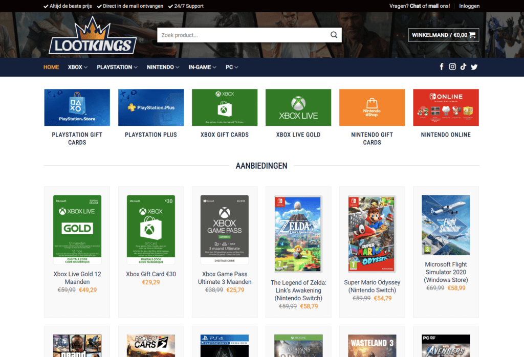Click Altijd de beste prijs text
The width and height of the screenshot is (524, 357).
pos(71,6)
